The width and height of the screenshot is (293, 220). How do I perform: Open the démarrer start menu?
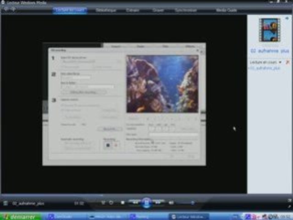(x=20, y=217)
